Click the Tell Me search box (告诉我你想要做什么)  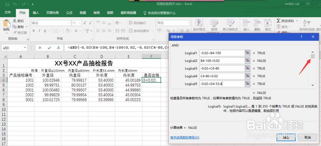tap(160, 13)
